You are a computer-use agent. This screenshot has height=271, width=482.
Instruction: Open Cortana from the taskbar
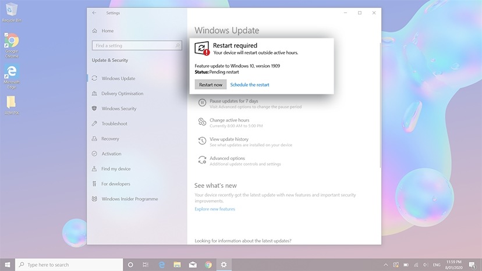130,265
